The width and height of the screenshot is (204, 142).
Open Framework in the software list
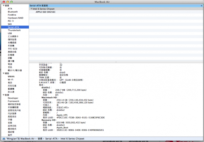13,101
